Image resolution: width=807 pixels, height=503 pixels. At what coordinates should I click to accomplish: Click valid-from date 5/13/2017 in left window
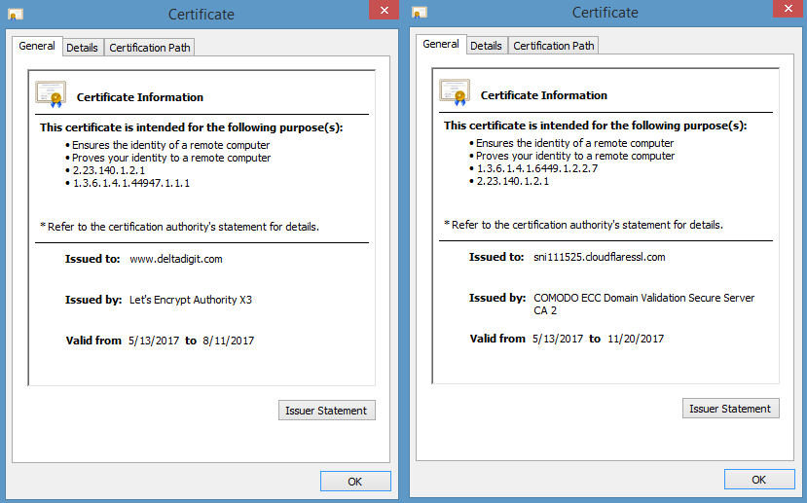coord(154,341)
